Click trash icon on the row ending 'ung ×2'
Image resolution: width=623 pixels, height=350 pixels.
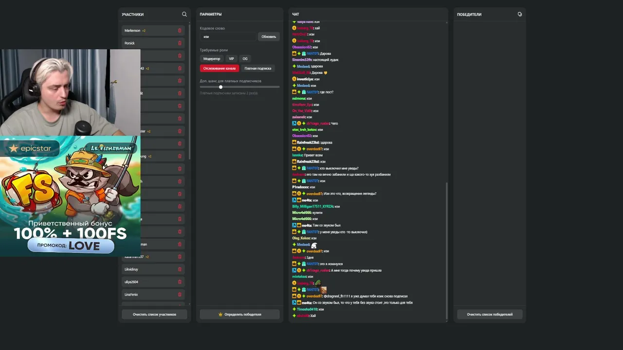click(180, 157)
